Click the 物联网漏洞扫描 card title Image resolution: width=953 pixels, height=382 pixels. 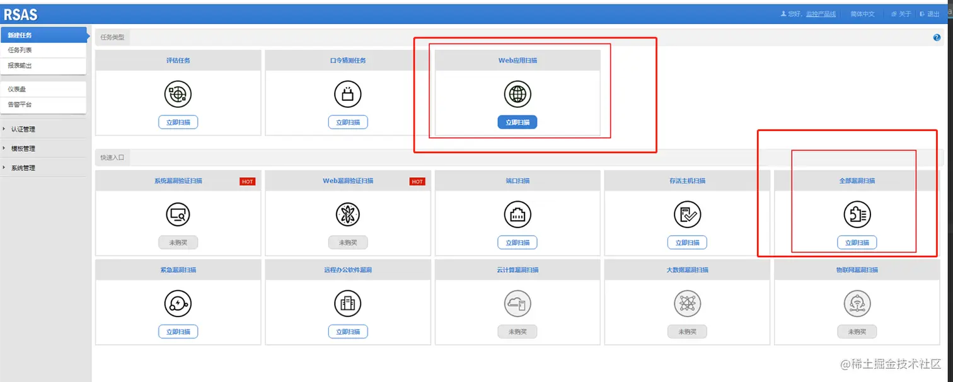(x=857, y=270)
